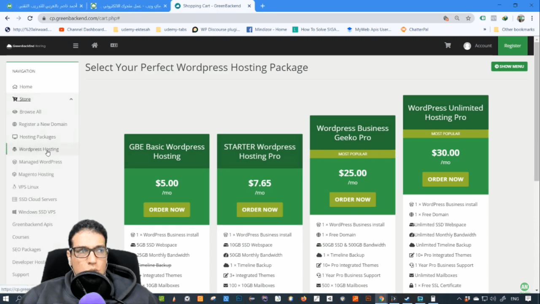Open the hamburger menu in the navbar
This screenshot has height=304, width=540.
pyautogui.click(x=76, y=46)
